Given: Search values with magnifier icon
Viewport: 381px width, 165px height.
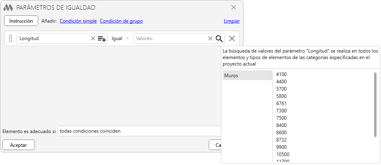Looking at the screenshot, I should pyautogui.click(x=219, y=38).
